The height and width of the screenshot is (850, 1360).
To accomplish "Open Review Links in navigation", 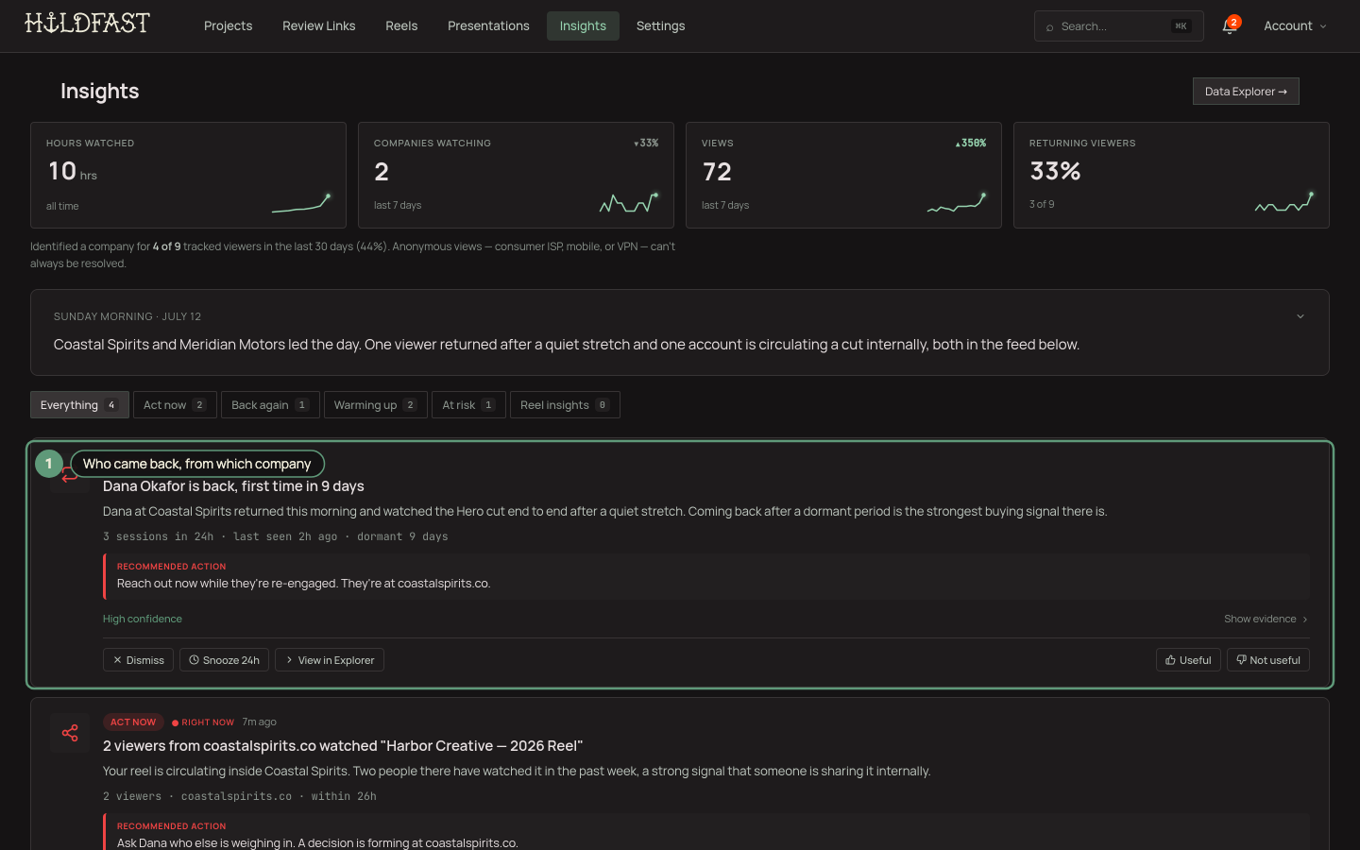I will tap(319, 26).
